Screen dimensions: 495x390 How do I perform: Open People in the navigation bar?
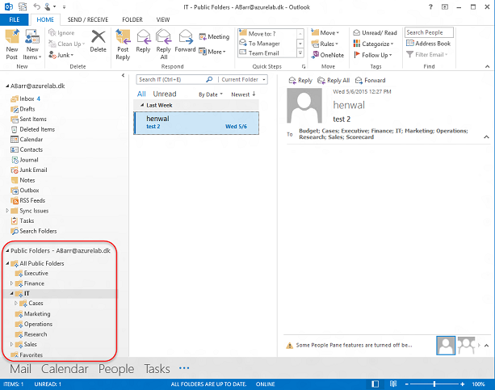pos(116,368)
